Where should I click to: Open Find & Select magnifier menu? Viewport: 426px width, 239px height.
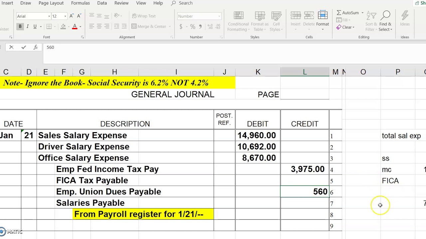(x=385, y=21)
